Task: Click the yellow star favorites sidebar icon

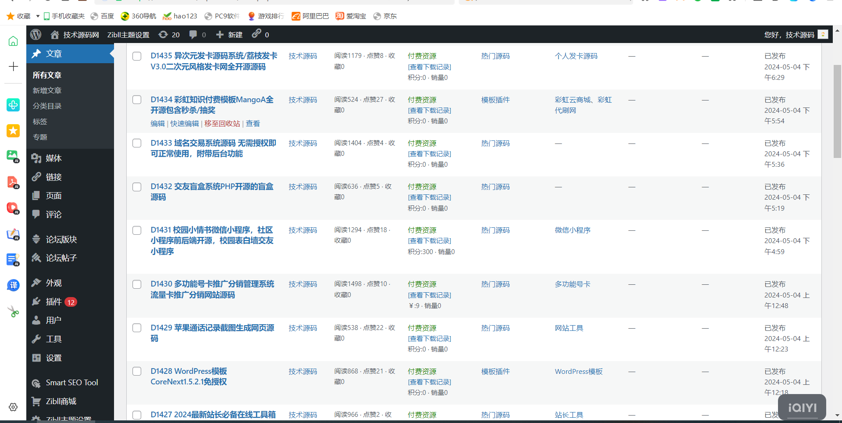Action: tap(13, 131)
